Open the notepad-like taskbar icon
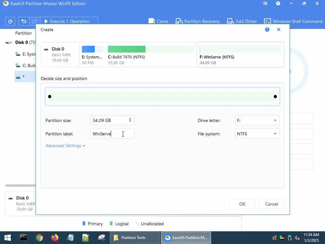Screen dimensions: 325x244 (x=70, y=238)
